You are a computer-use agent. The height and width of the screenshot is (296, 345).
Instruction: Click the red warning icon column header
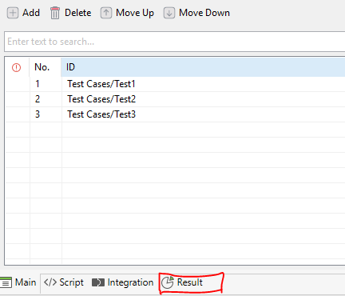pyautogui.click(x=16, y=67)
